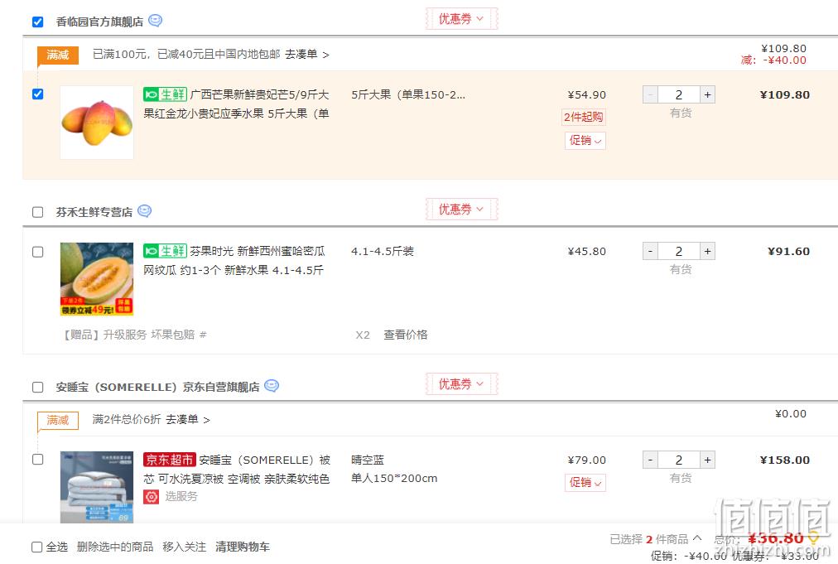The width and height of the screenshot is (838, 564).
Task: Open the 广西芒果新鲜贵妃芒 product title
Action: (236, 104)
